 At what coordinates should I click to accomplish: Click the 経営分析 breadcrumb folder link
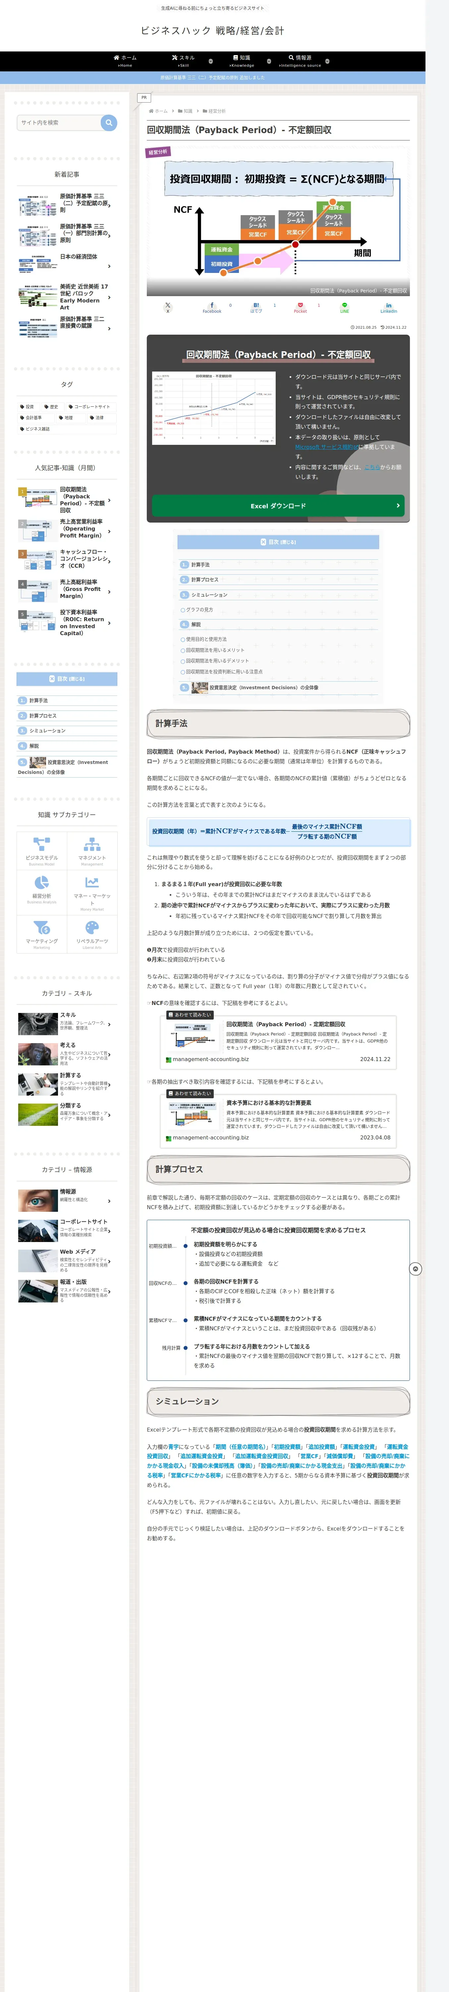tap(214, 111)
